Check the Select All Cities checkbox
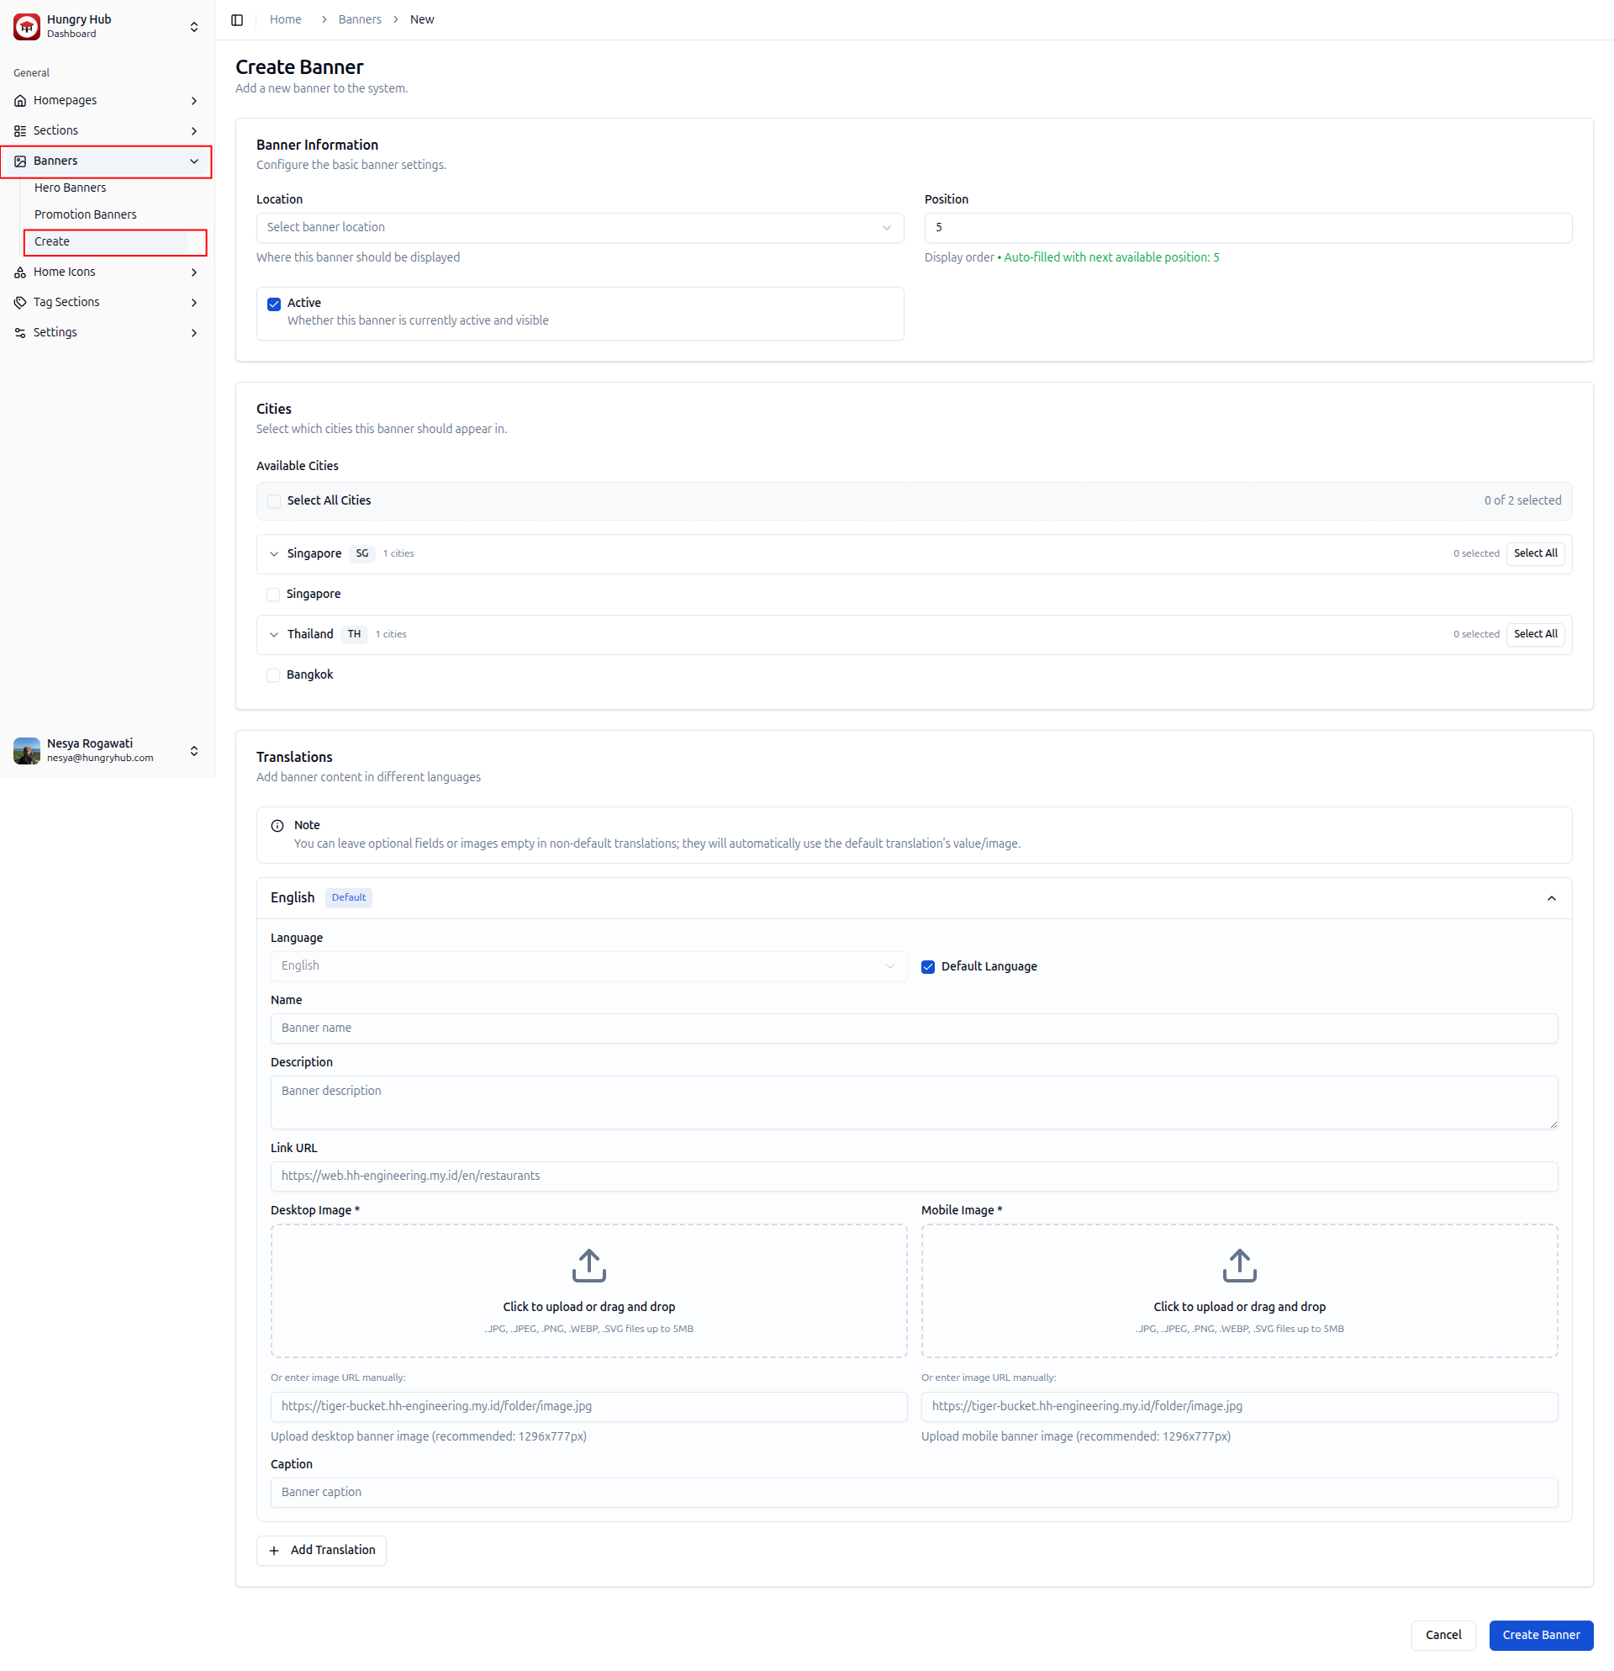This screenshot has height=1671, width=1614. [x=273, y=501]
